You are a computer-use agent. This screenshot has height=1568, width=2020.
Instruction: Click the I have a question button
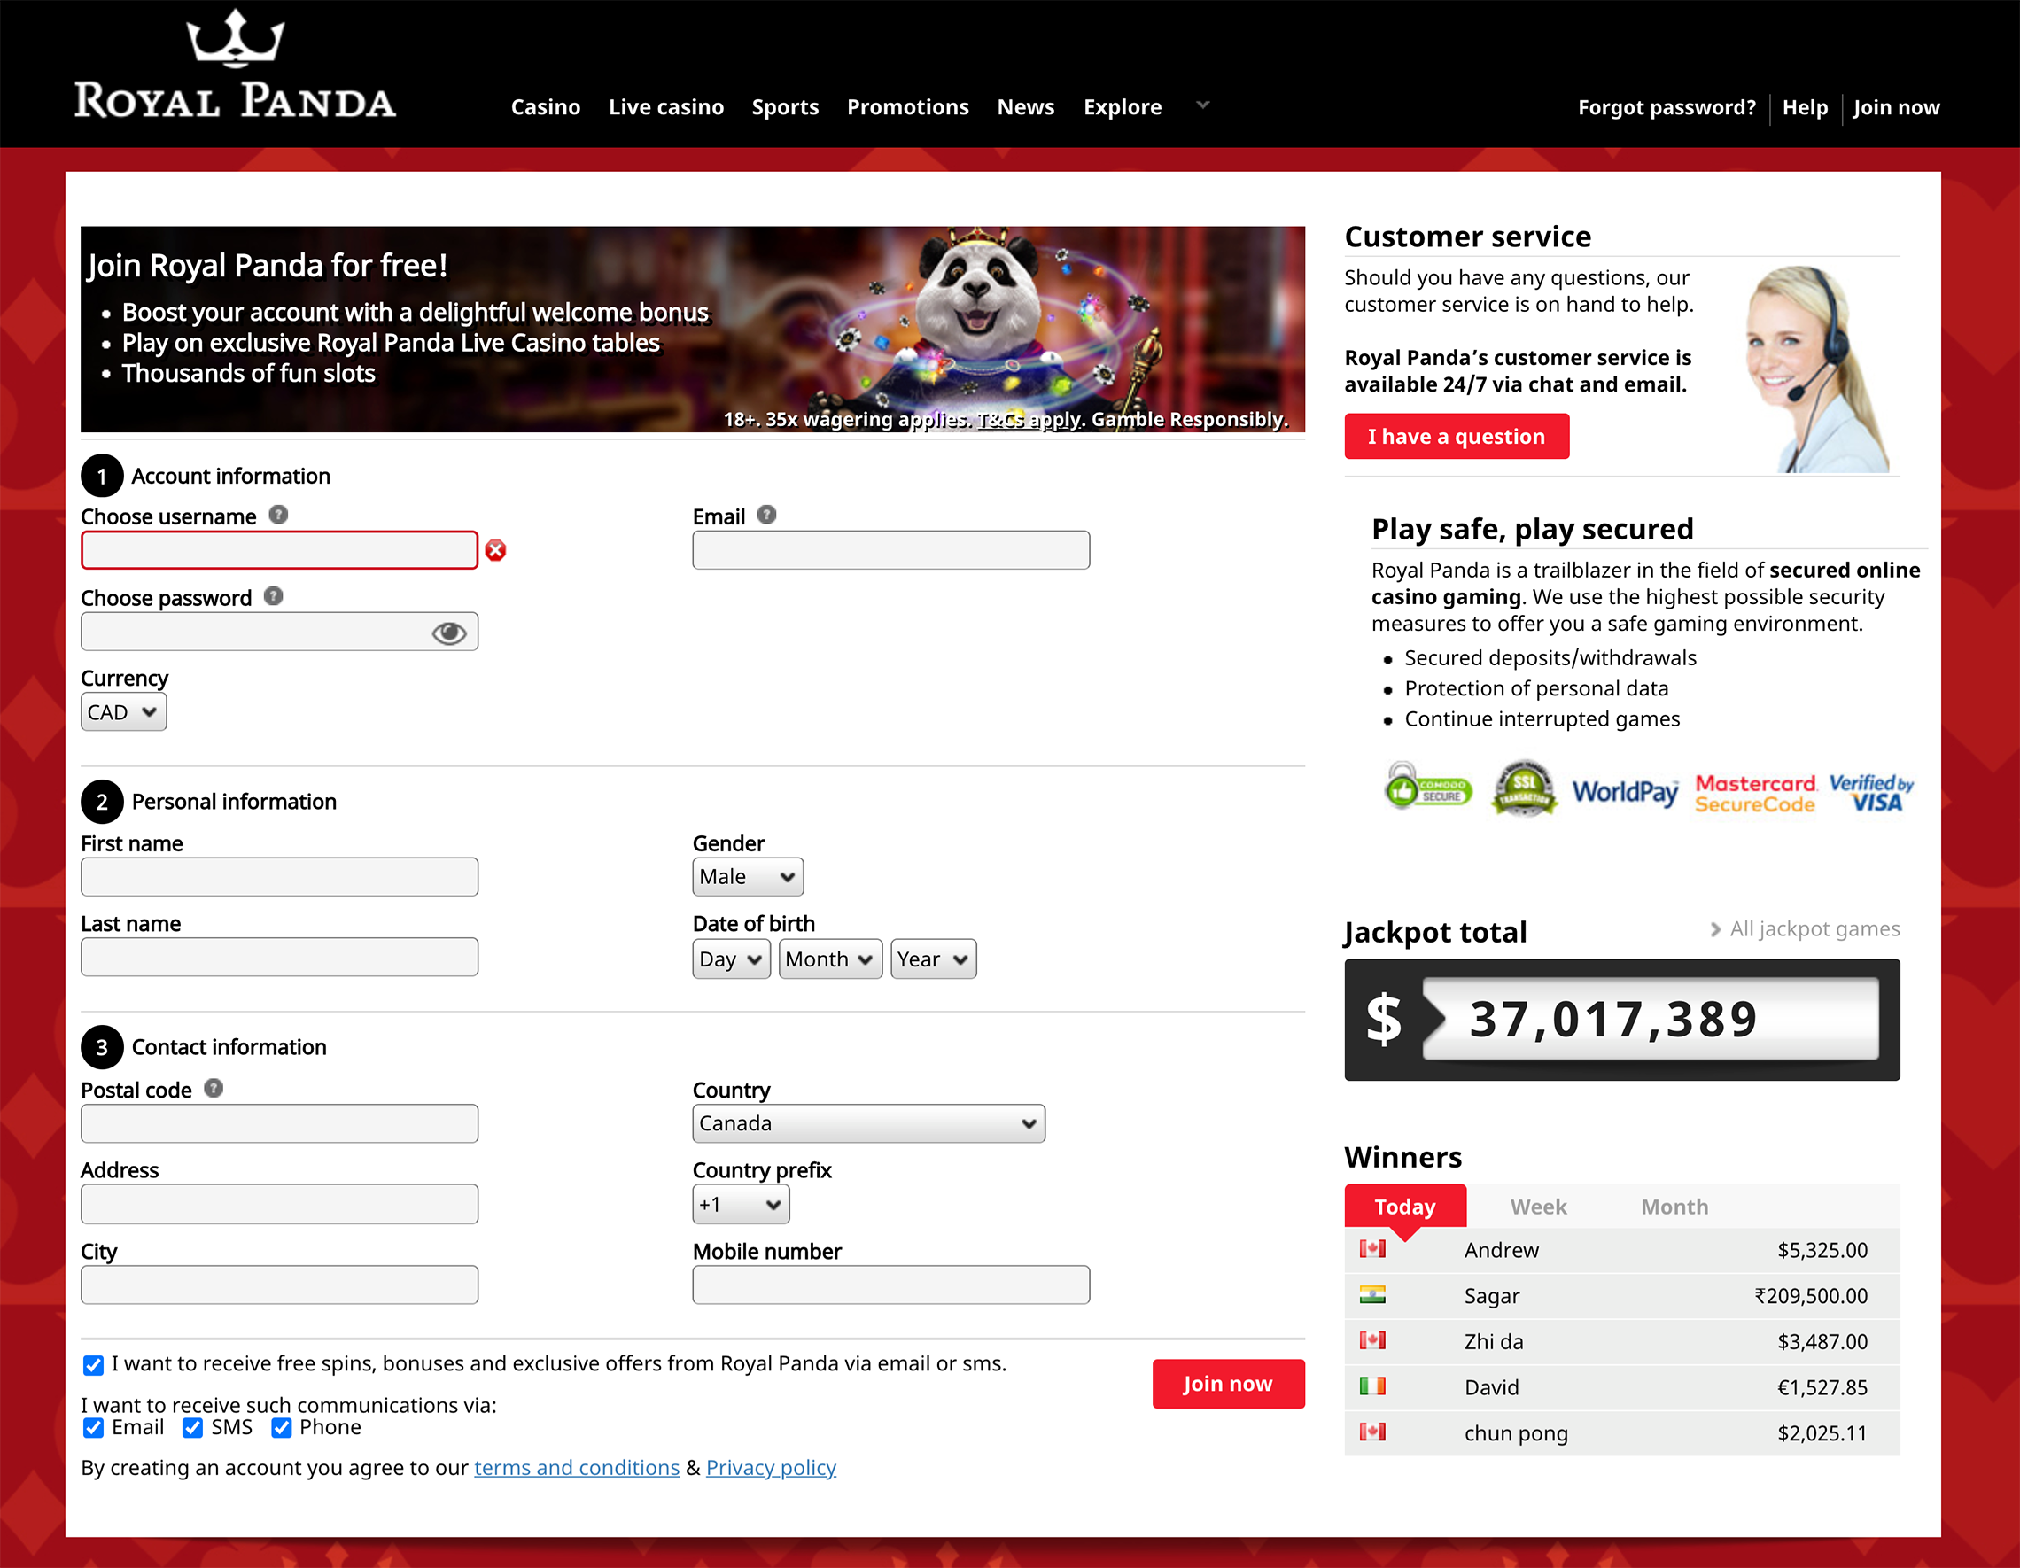[1457, 437]
